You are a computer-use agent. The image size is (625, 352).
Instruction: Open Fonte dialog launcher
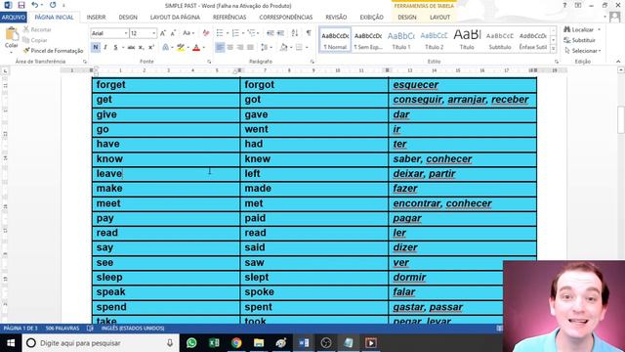tap(209, 62)
